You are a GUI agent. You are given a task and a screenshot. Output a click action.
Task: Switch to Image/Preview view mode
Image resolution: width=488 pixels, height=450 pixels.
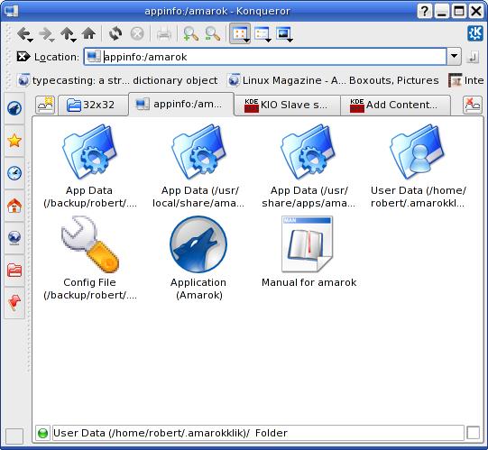point(283,33)
